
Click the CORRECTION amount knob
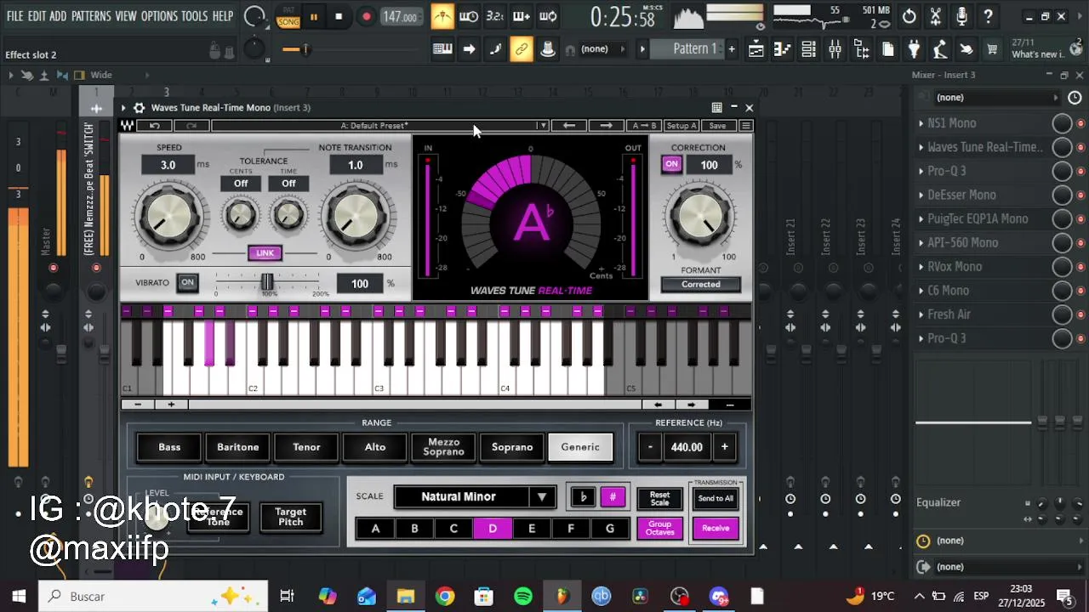pyautogui.click(x=702, y=215)
